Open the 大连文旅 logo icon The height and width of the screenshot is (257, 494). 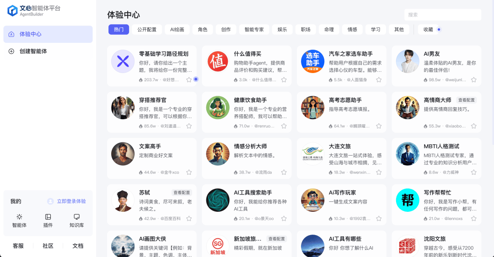coord(312,154)
